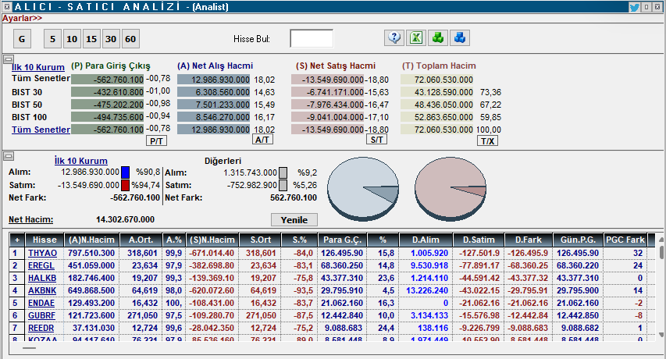Open the ENDAE stock link
Image resolution: width=666 pixels, height=359 pixels.
point(41,303)
